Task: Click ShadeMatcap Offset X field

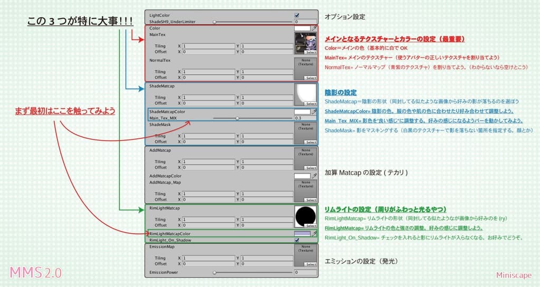Action: (x=208, y=103)
